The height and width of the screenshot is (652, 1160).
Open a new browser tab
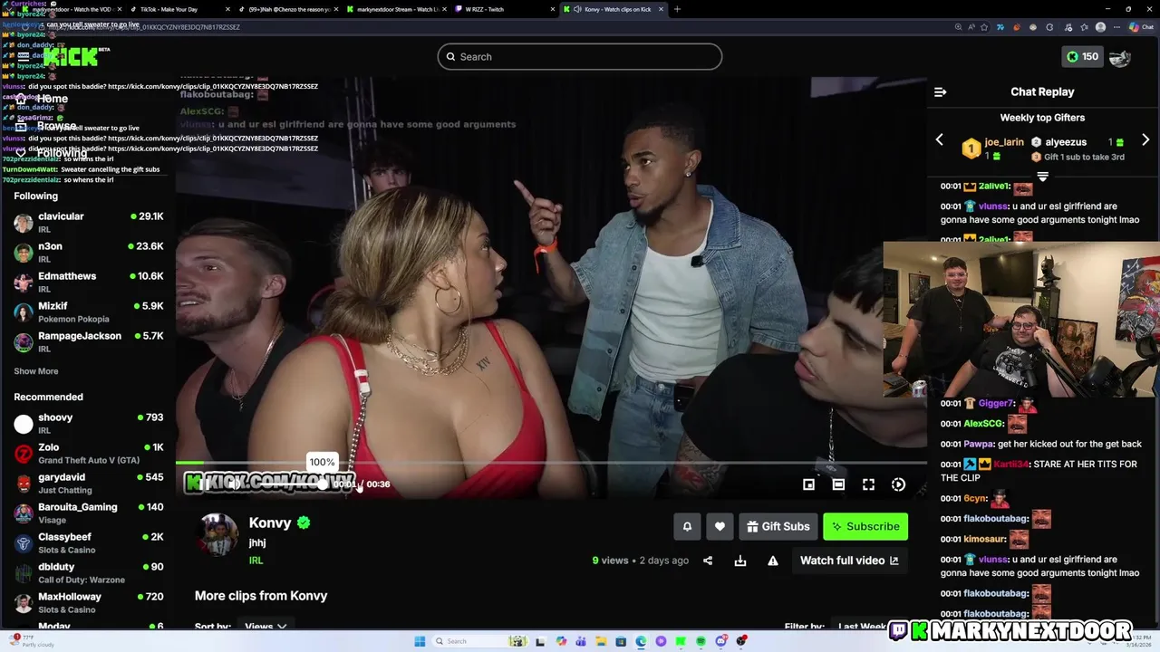(677, 9)
